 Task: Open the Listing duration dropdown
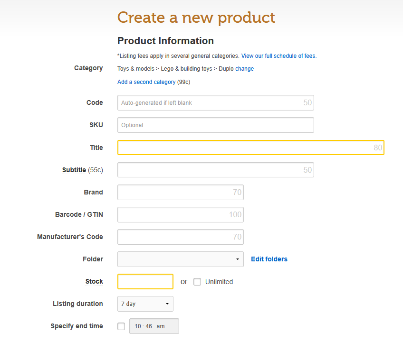pos(145,304)
